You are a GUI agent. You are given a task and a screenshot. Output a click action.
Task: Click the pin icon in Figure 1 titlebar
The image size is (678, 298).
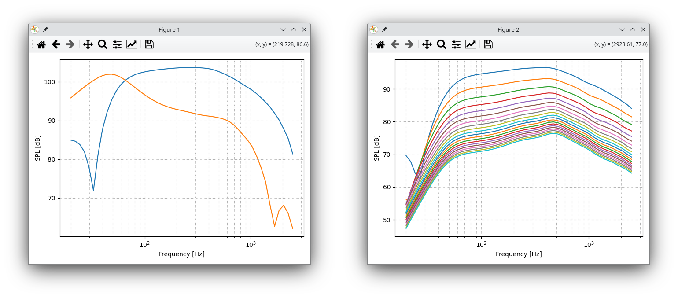coord(45,29)
